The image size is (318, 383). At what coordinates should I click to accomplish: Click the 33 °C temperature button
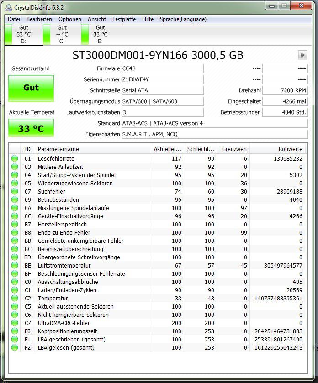31,128
